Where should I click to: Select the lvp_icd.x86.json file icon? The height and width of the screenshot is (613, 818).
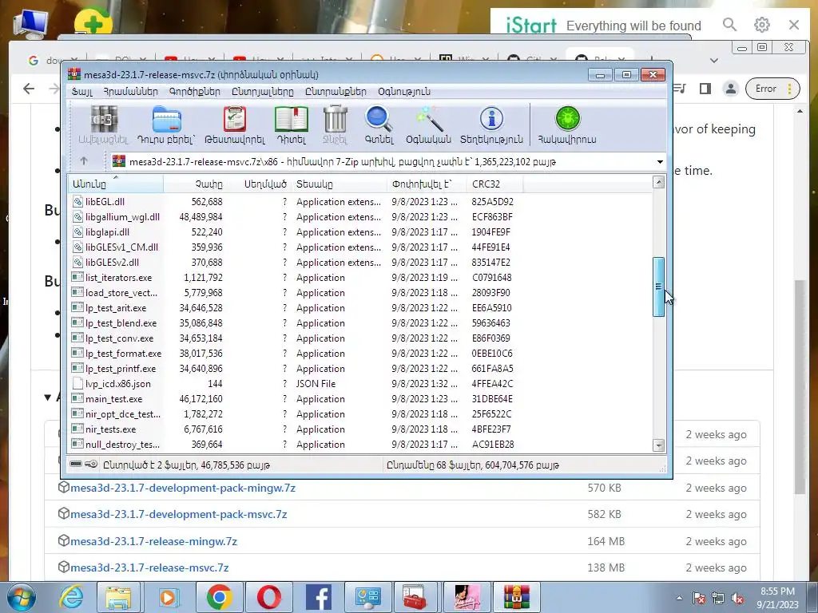coord(77,384)
